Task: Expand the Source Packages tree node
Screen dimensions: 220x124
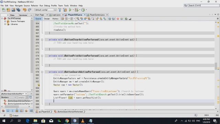Action: tap(5, 21)
